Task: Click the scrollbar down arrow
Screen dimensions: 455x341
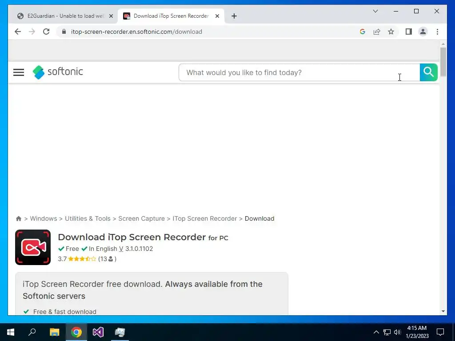Action: tap(443, 311)
